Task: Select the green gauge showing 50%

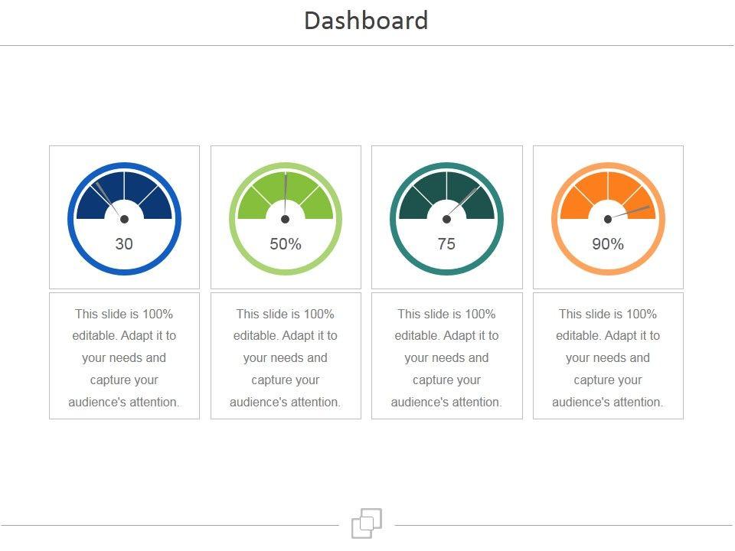Action: click(x=286, y=218)
